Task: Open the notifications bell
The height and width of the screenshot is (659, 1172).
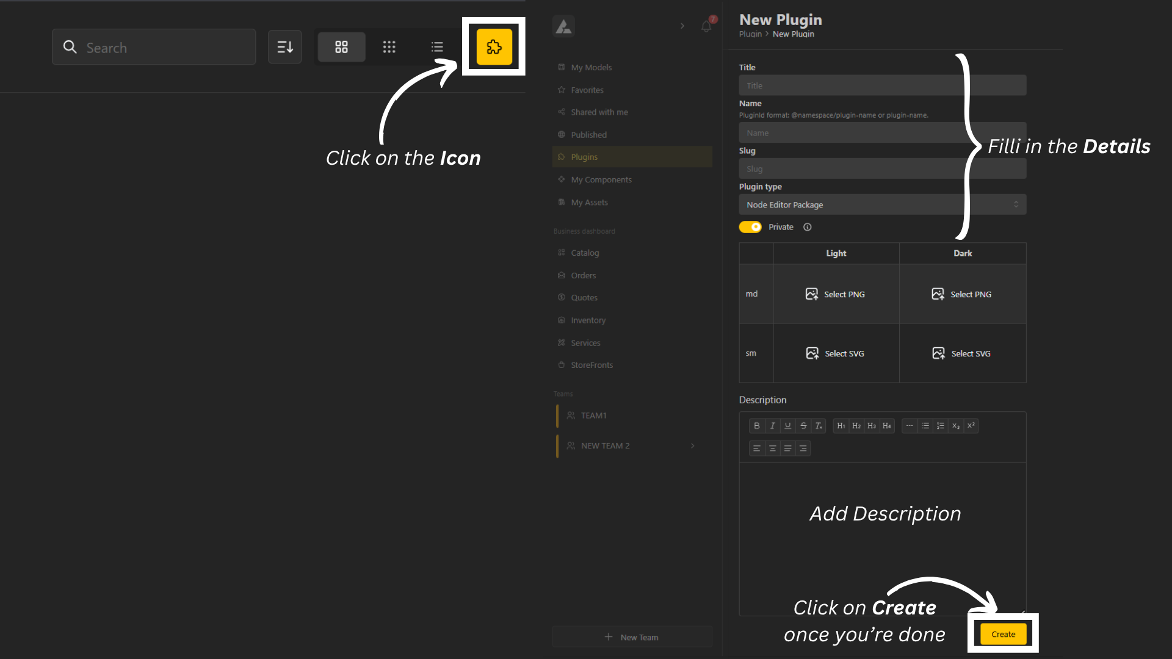Action: point(706,26)
